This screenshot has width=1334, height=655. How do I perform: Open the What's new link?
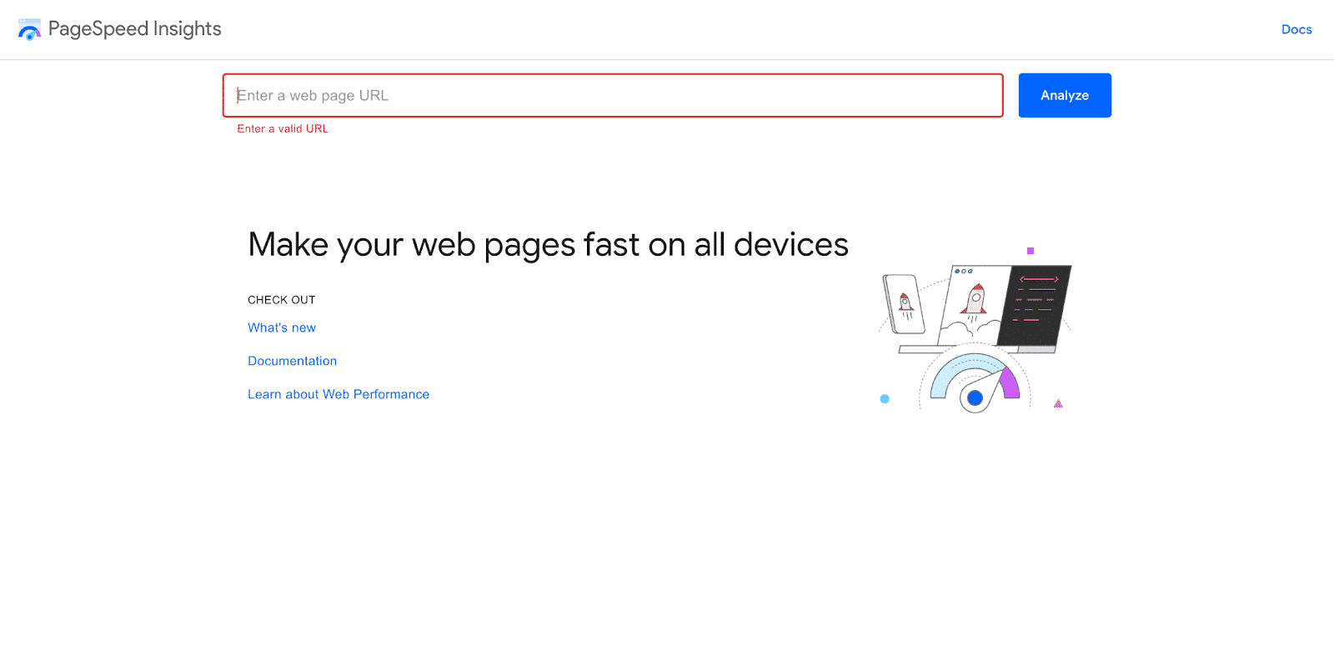point(281,327)
